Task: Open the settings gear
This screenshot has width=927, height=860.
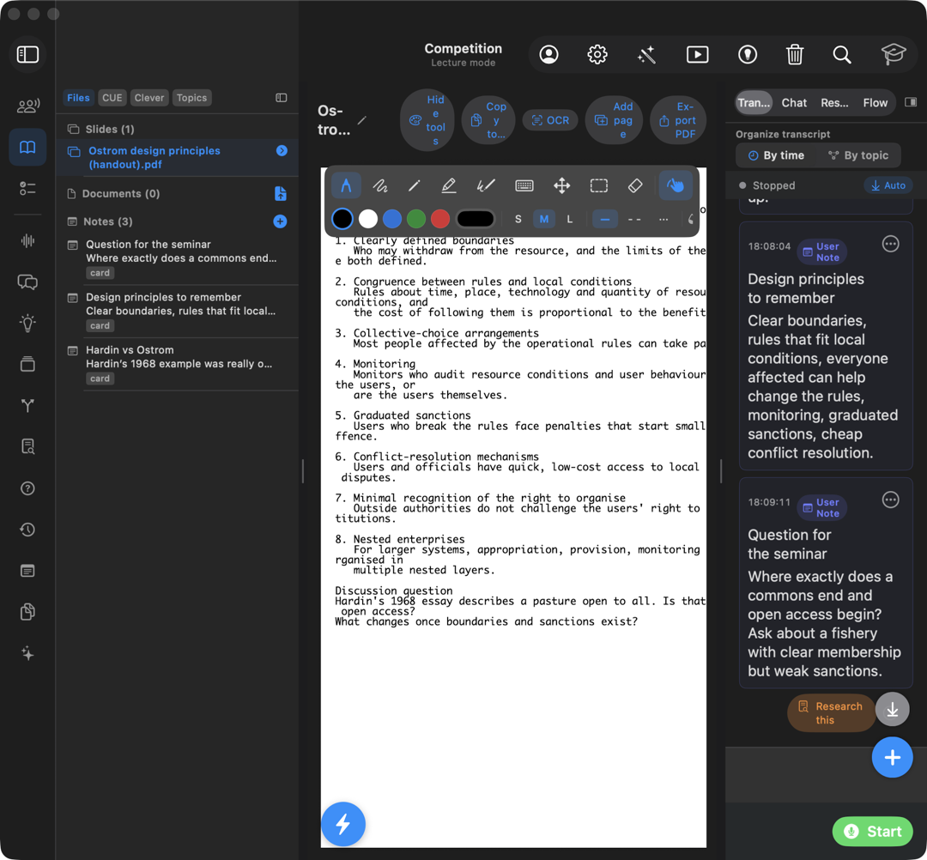Action: tap(597, 54)
